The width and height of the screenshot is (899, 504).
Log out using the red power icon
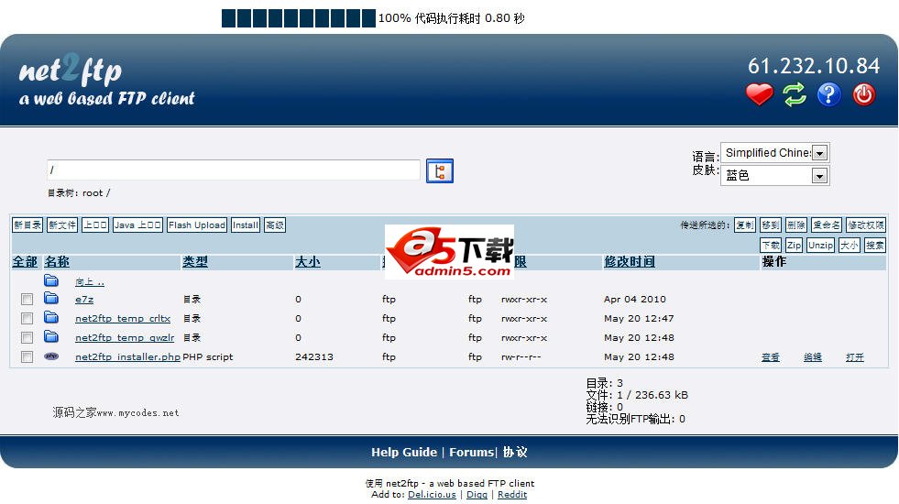coord(863,94)
